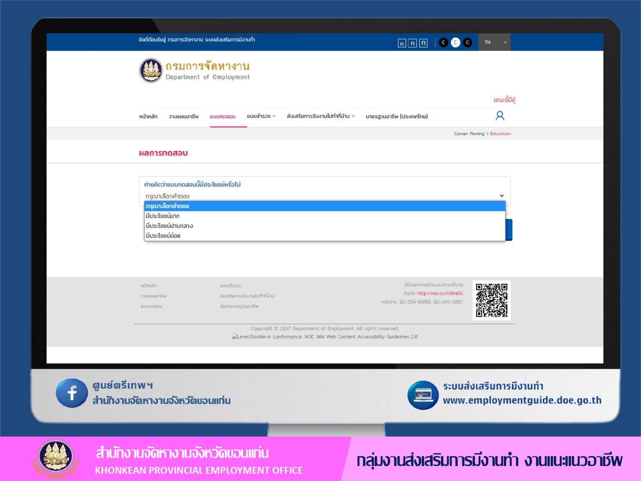Open the http://nav.cx/iSRnIGL contact link

coord(440,293)
